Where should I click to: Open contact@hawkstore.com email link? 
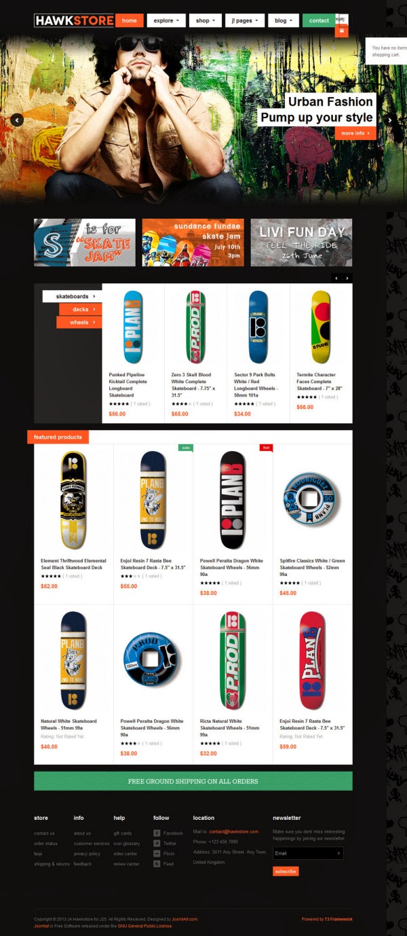(233, 831)
